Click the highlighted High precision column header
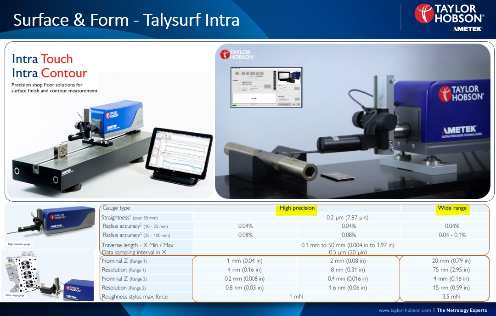 coord(297,208)
